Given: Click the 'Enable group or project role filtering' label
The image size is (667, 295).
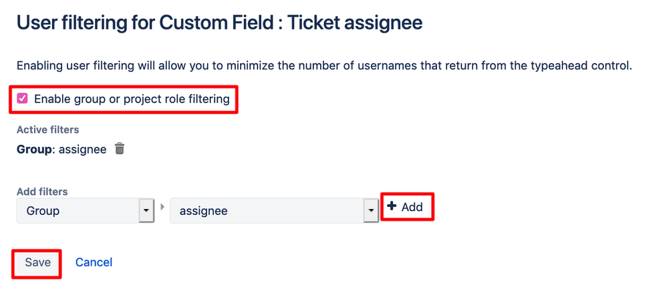Looking at the screenshot, I should 132,99.
